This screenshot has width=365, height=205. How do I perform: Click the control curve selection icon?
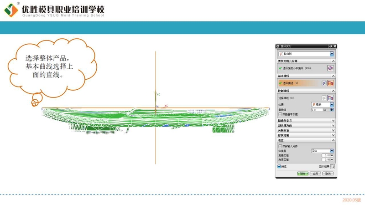tap(331, 98)
